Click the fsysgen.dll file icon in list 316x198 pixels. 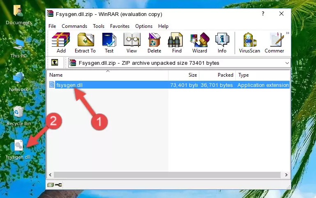tap(52, 84)
